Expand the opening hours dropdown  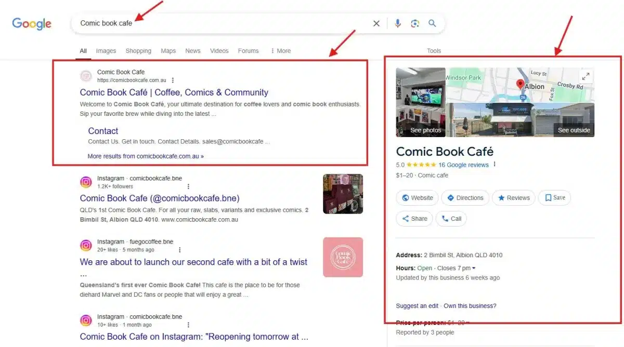[473, 268]
